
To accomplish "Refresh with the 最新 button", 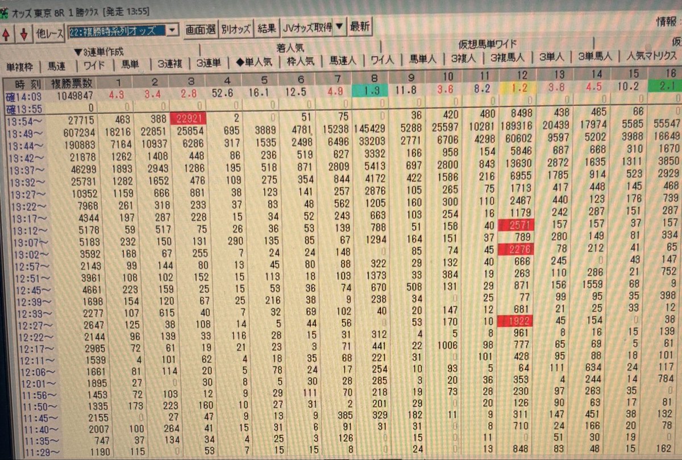I will [360, 26].
